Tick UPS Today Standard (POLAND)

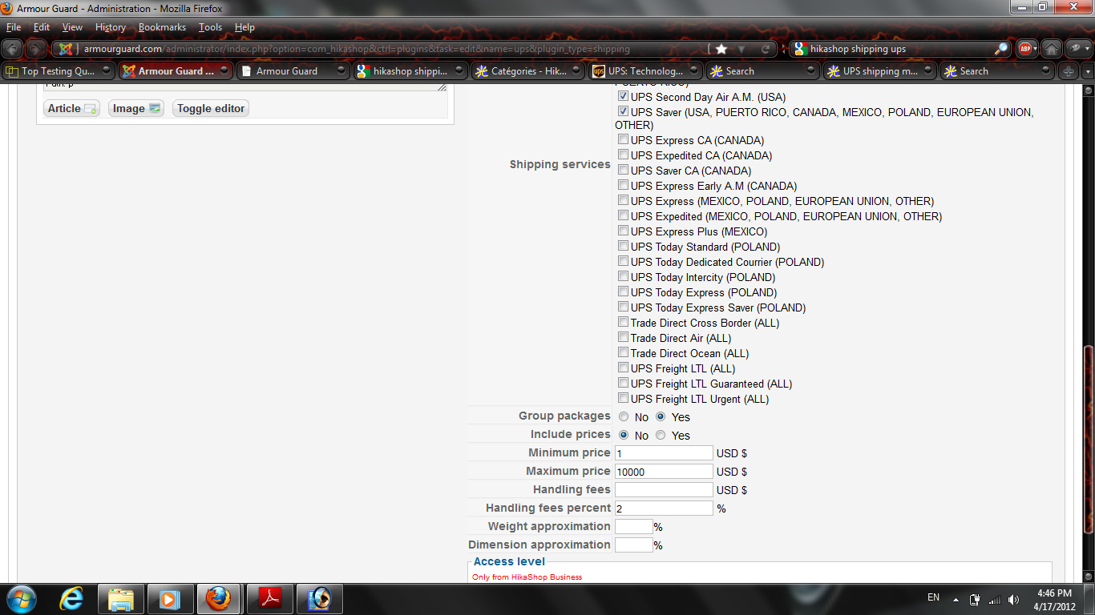[623, 247]
